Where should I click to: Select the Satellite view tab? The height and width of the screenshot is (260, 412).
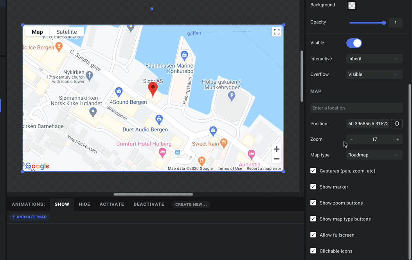coord(67,32)
